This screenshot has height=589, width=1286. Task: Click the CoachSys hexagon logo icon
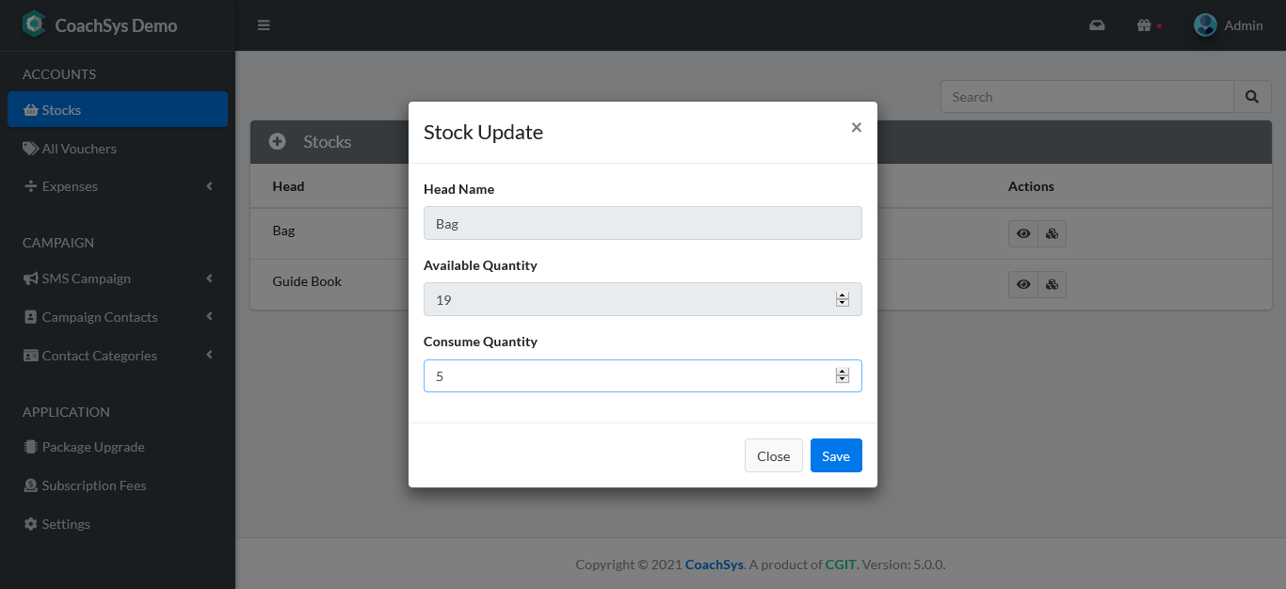pyautogui.click(x=34, y=24)
